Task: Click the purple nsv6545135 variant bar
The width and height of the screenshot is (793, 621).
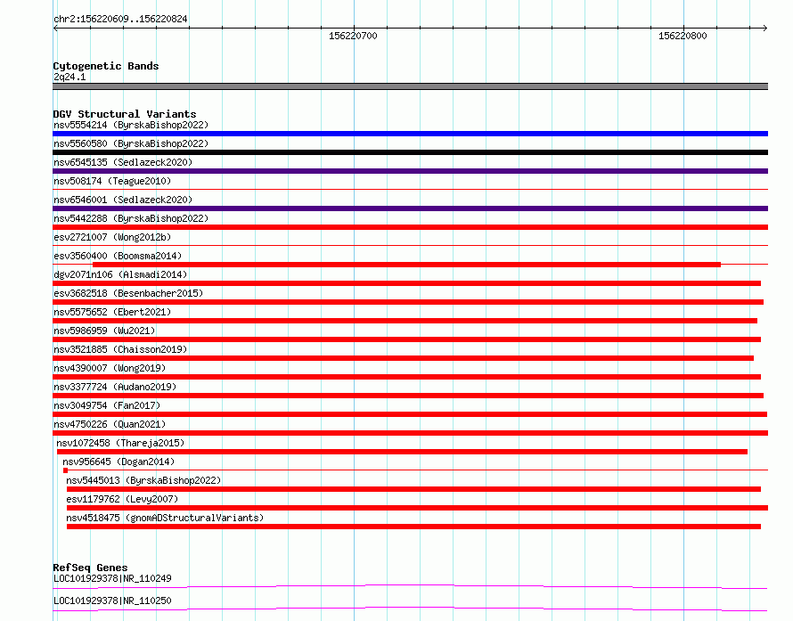Action: [410, 171]
